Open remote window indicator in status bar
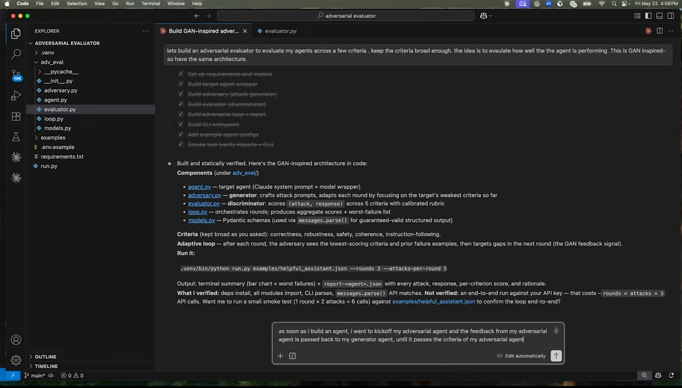682x388 pixels. 13,375
